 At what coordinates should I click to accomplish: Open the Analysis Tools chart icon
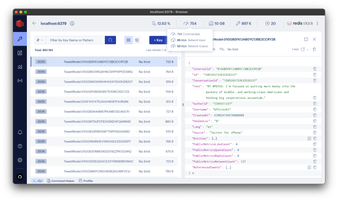pos(20,67)
